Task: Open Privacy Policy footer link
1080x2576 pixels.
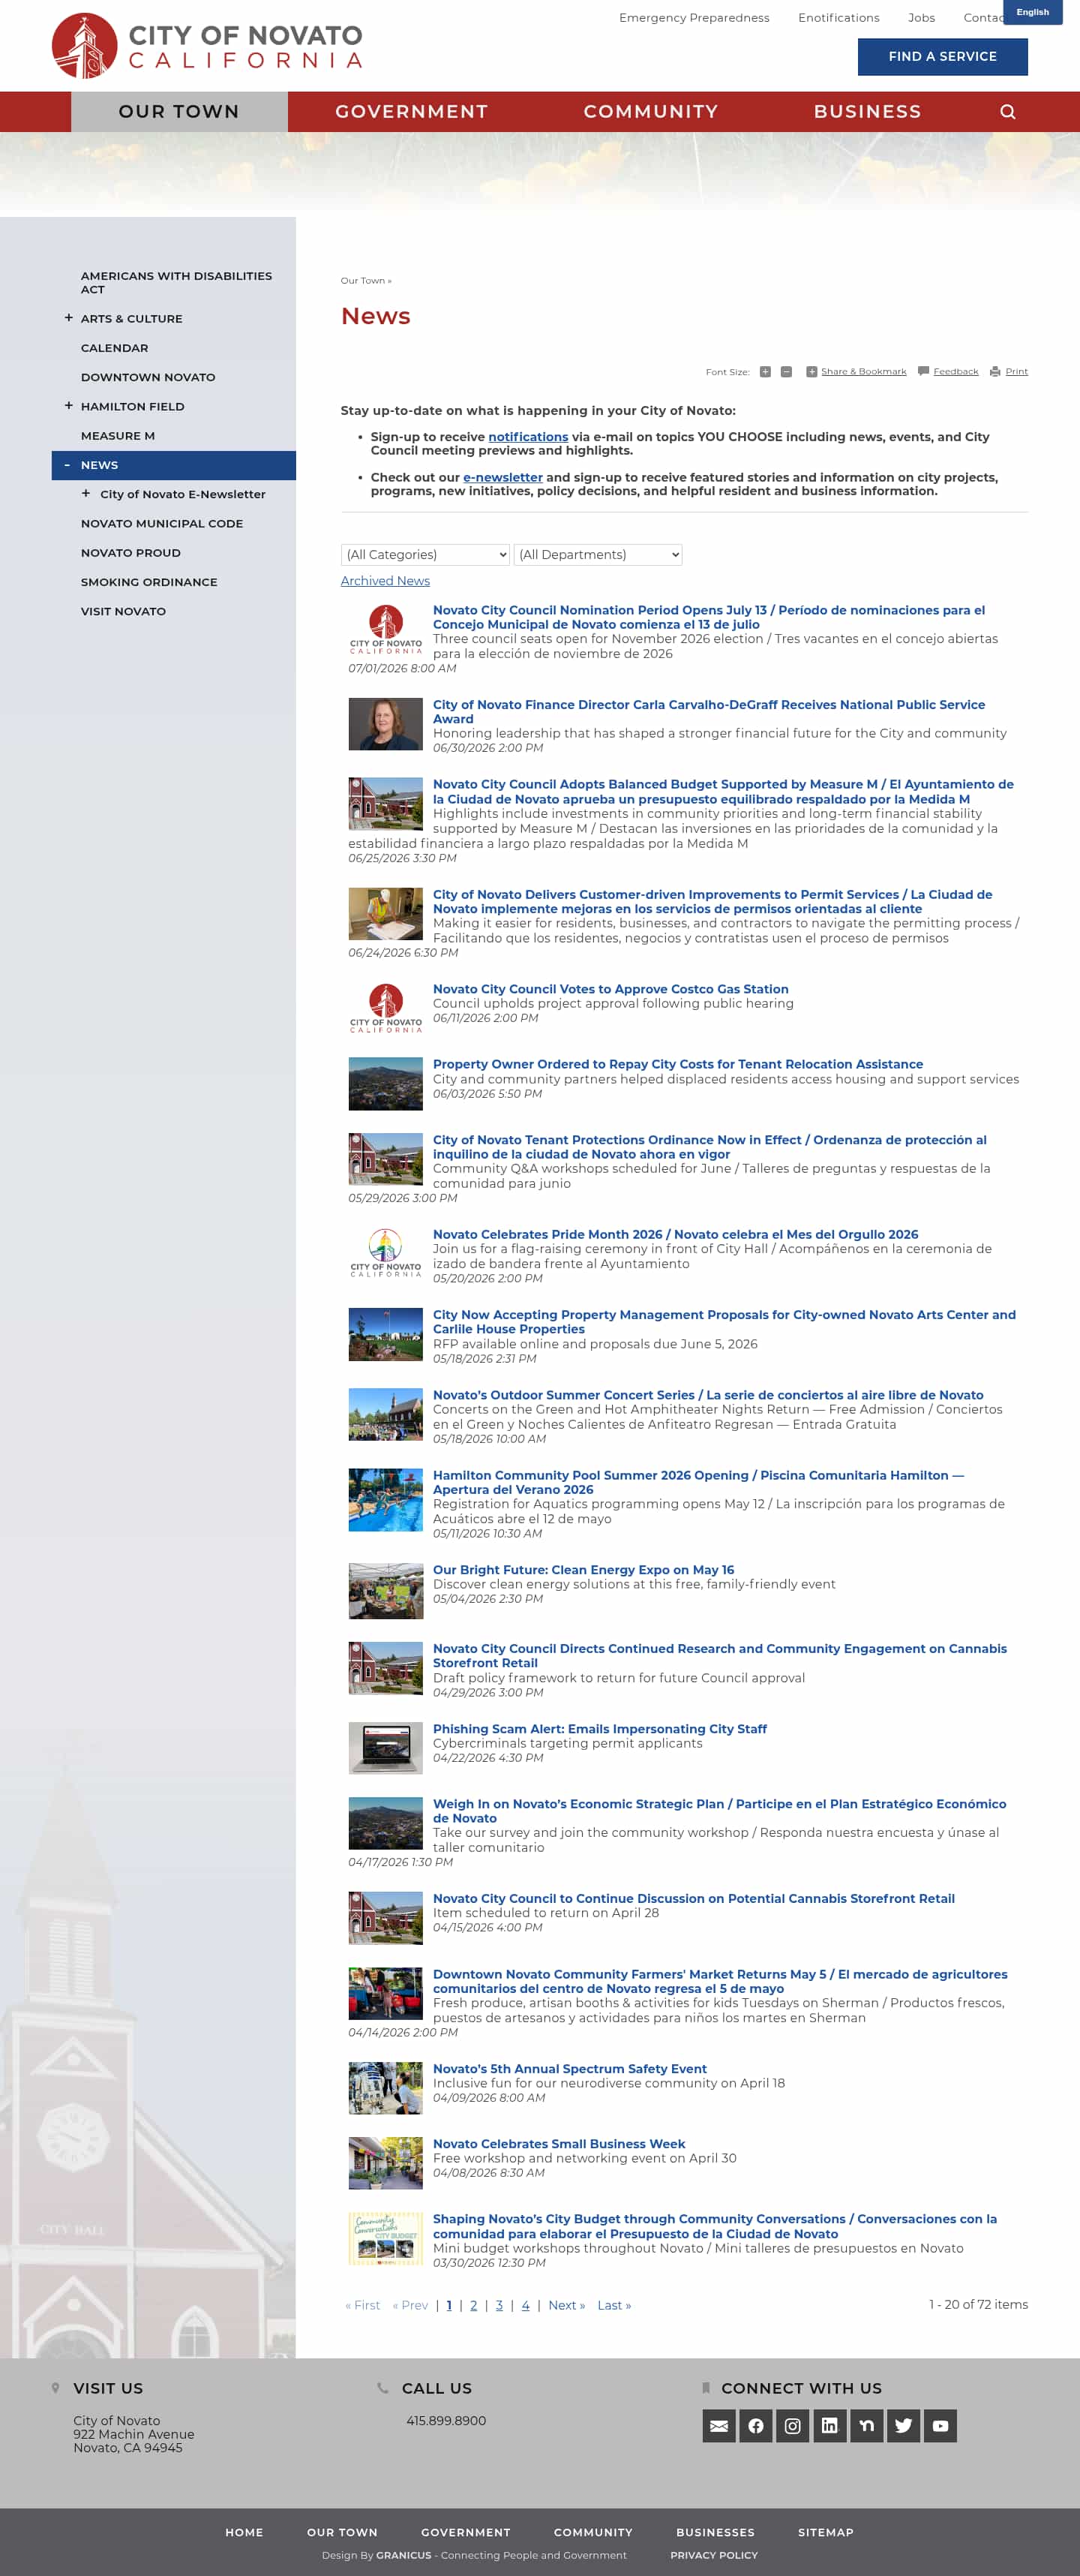Action: tap(713, 2555)
